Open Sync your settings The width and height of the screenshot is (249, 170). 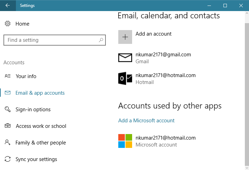coord(36,159)
